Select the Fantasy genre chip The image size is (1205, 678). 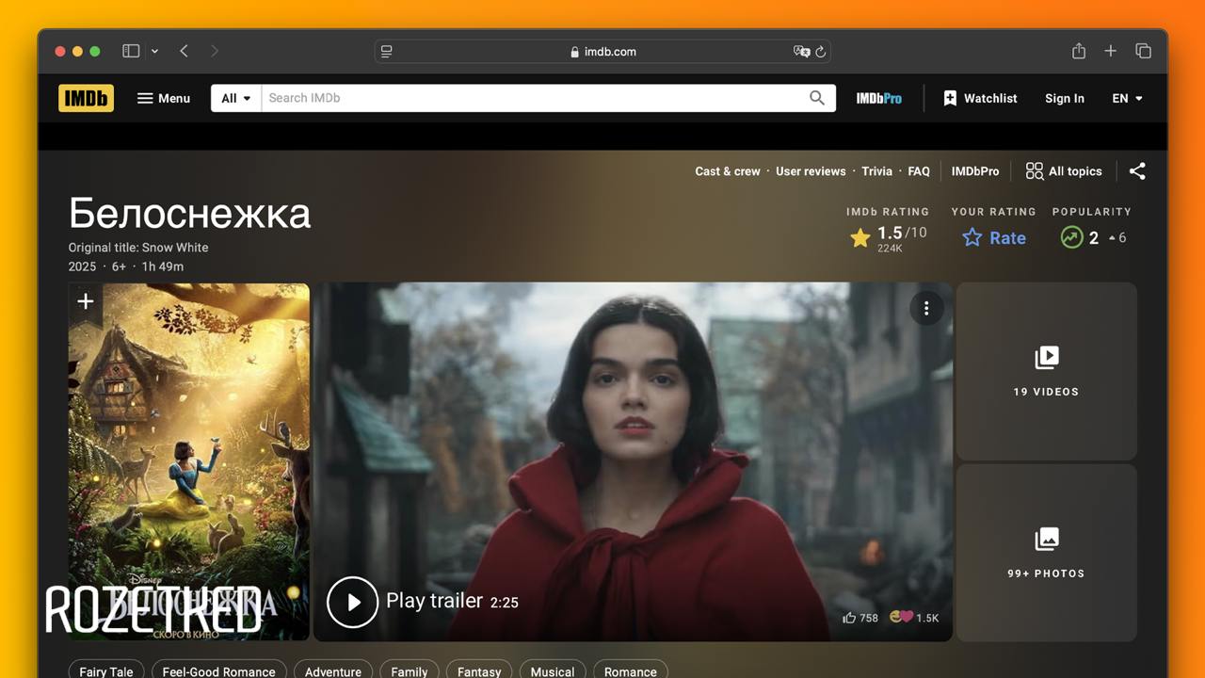click(479, 670)
